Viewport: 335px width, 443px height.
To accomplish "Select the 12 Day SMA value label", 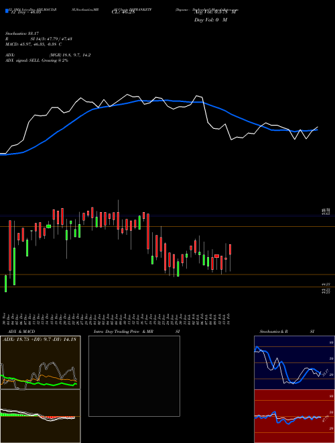I will 25,13.
